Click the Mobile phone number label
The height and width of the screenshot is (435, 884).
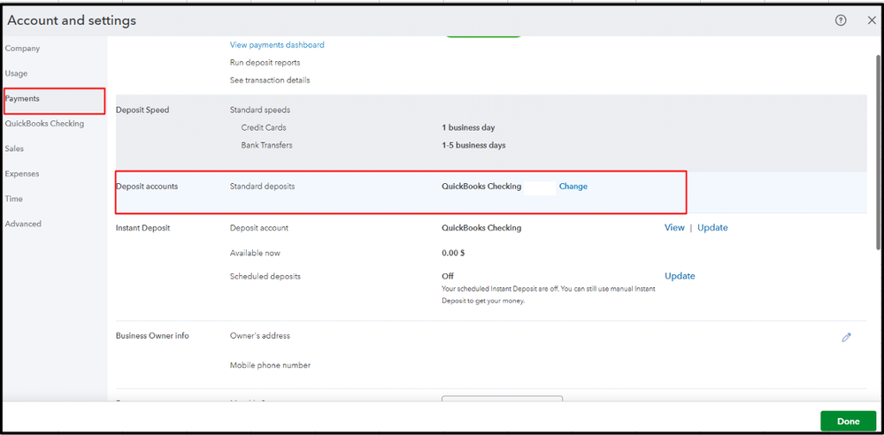pyautogui.click(x=270, y=365)
